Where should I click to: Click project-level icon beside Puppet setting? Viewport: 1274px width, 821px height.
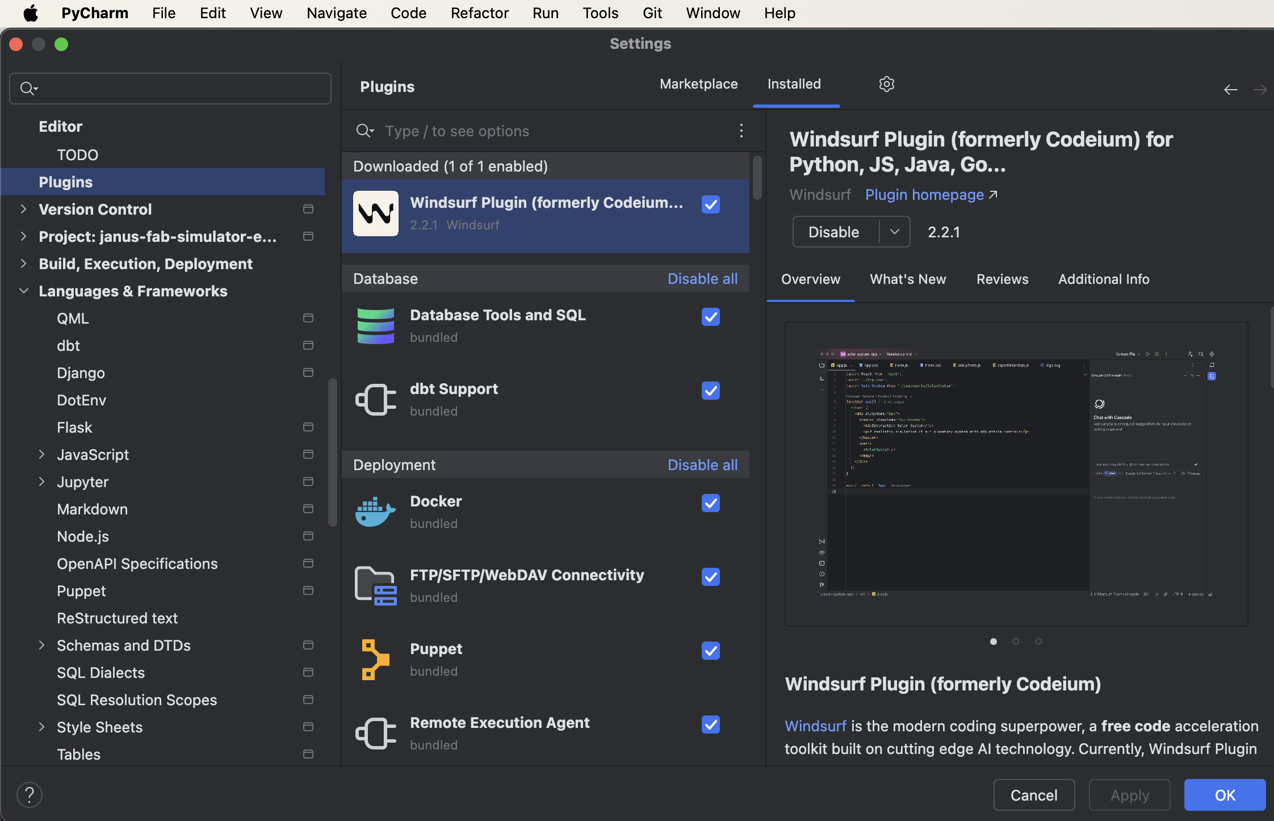(x=308, y=591)
